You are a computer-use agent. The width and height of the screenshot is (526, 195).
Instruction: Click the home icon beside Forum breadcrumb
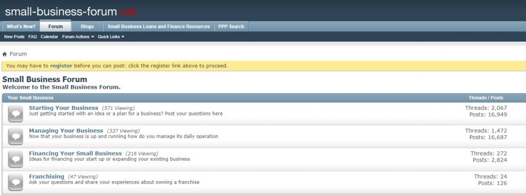5,54
